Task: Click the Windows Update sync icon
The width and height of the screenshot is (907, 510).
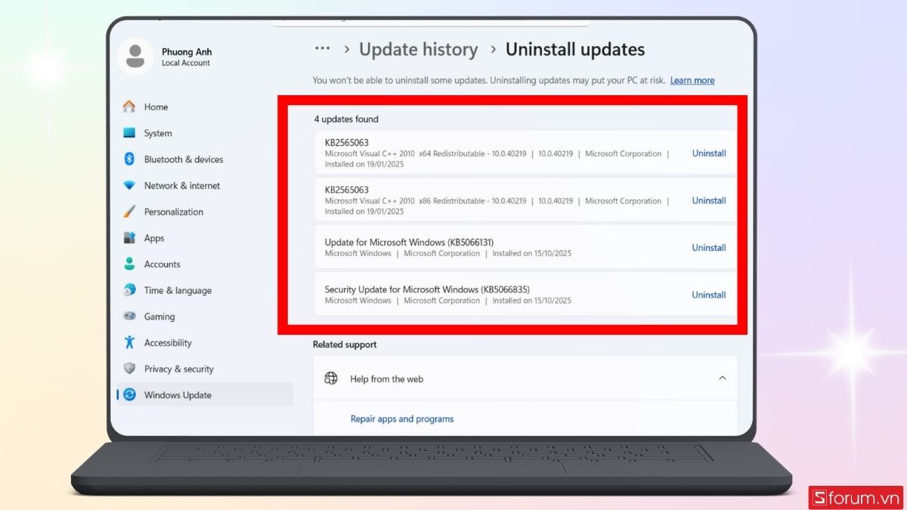Action: point(129,395)
